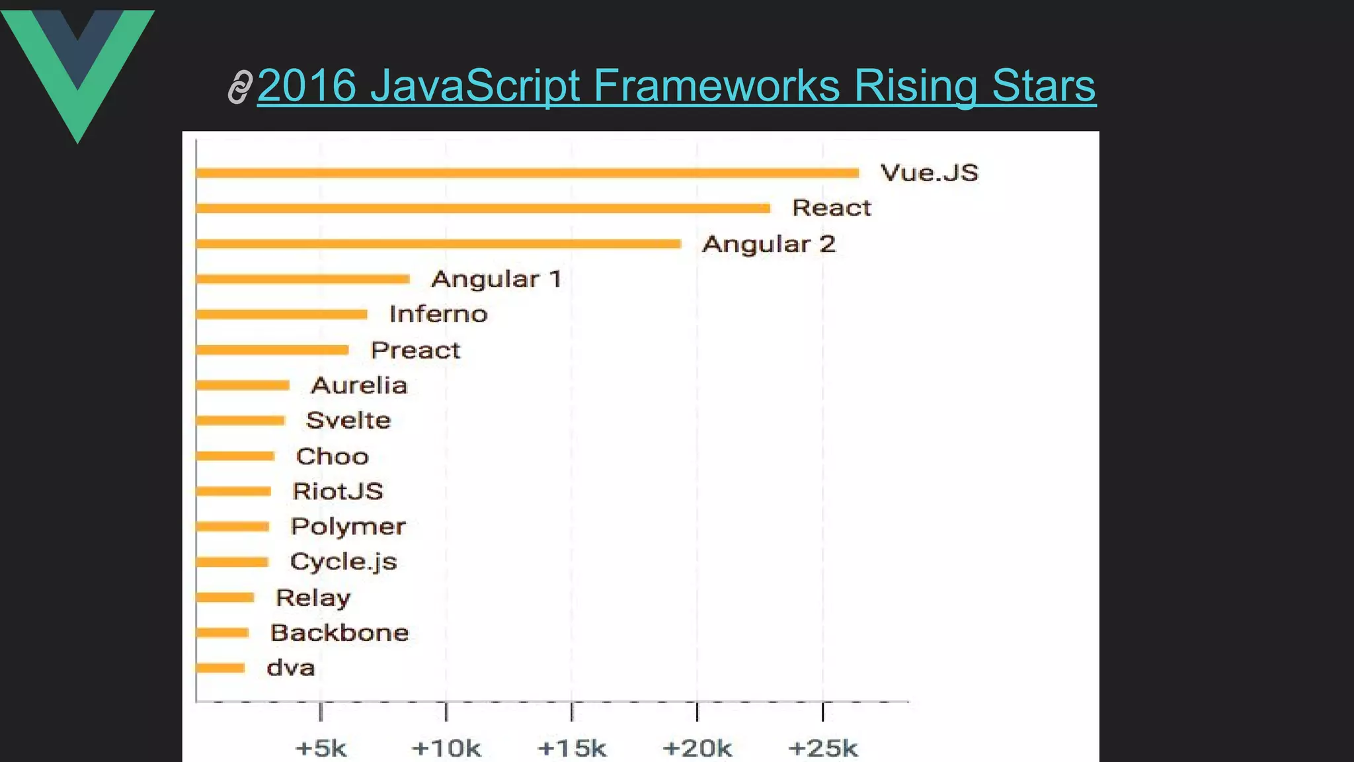Select the Svelte label
This screenshot has width=1354, height=762.
click(348, 420)
